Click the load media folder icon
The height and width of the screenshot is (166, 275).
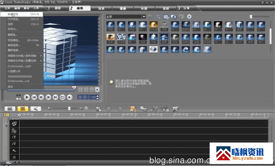pos(150,17)
